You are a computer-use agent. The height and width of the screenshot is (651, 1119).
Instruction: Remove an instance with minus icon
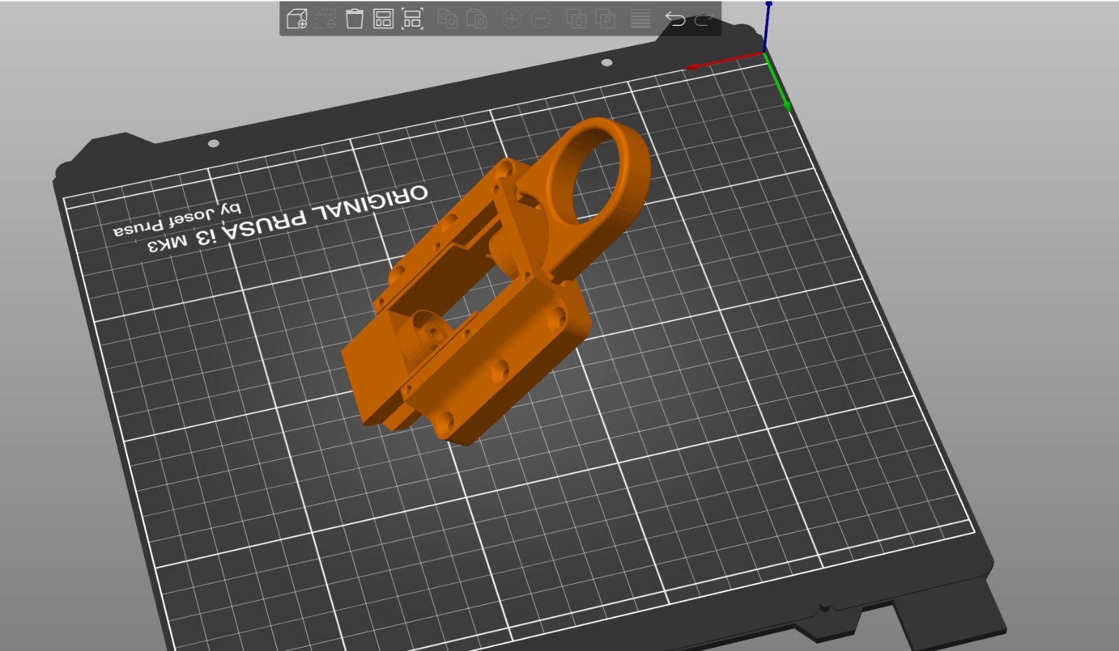(x=541, y=19)
